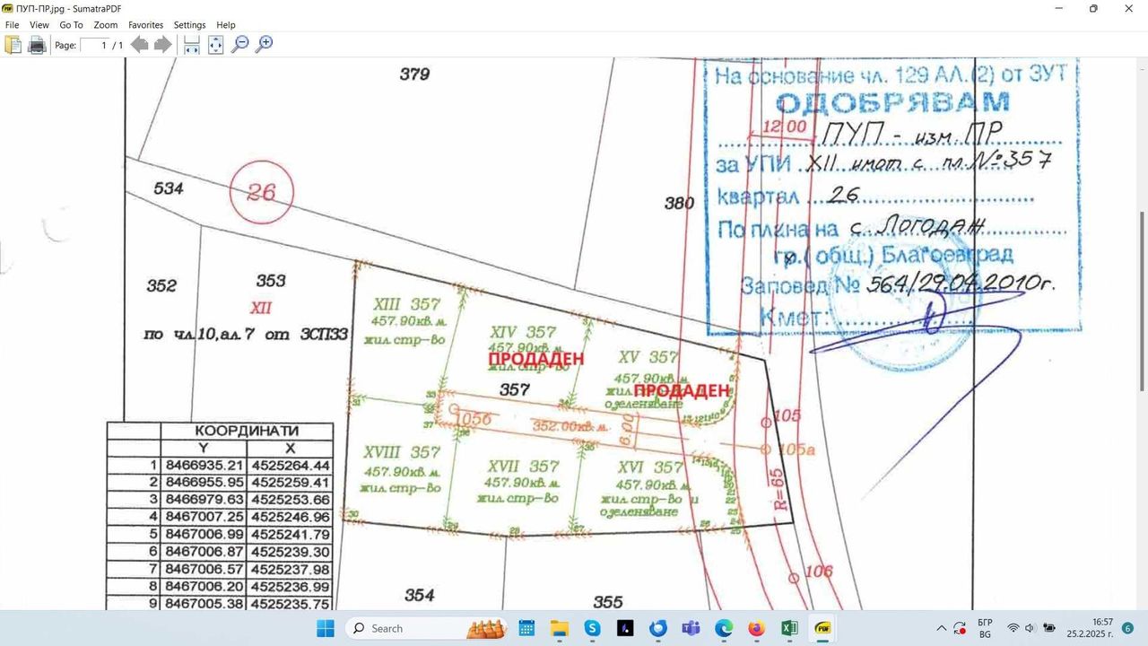Click the vertical scrollbar thumb
The height and width of the screenshot is (646, 1148).
(x=1142, y=301)
